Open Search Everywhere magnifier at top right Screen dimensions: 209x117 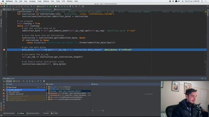coord(208,6)
